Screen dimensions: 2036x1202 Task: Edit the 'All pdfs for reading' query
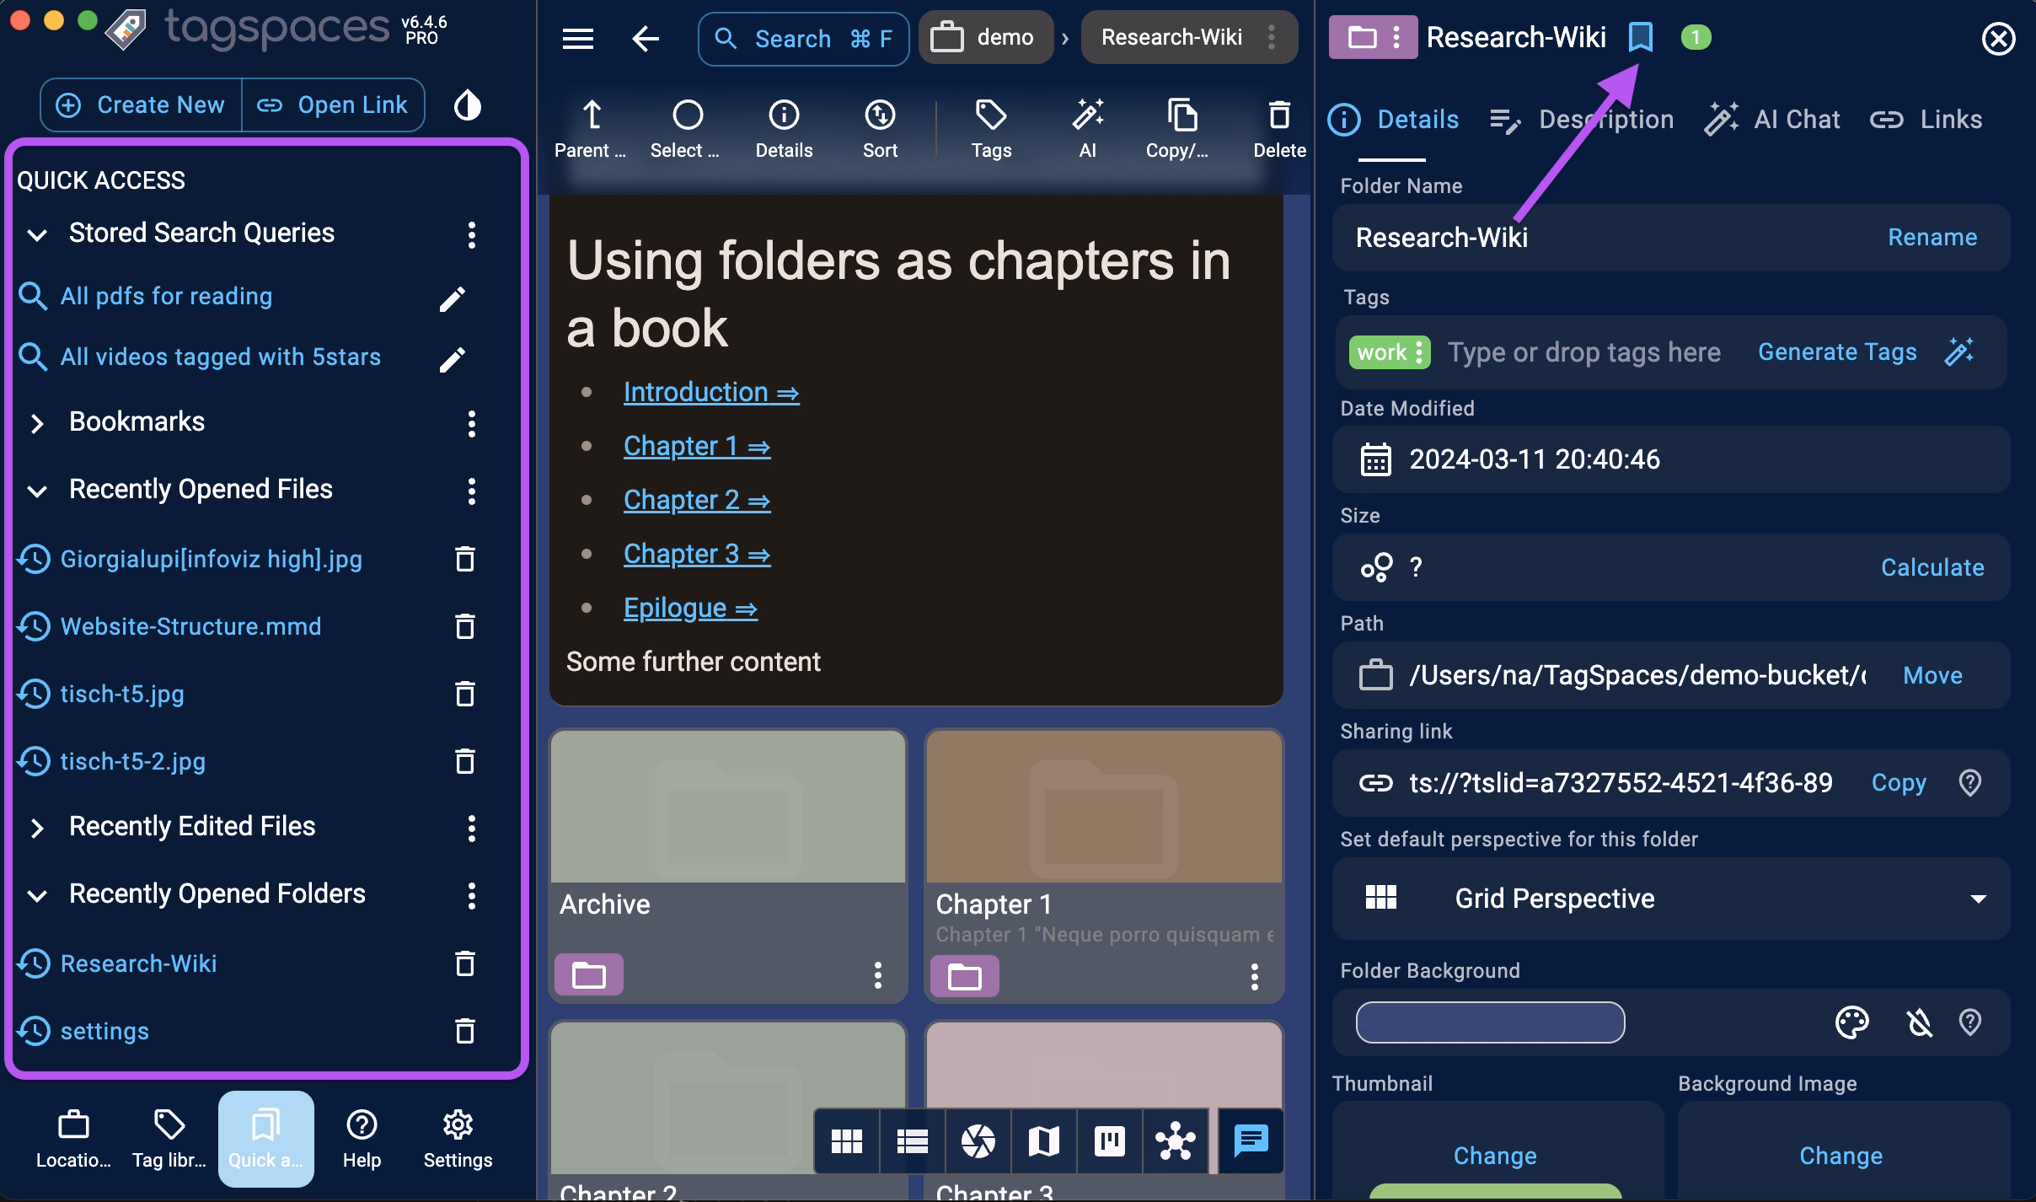[453, 298]
